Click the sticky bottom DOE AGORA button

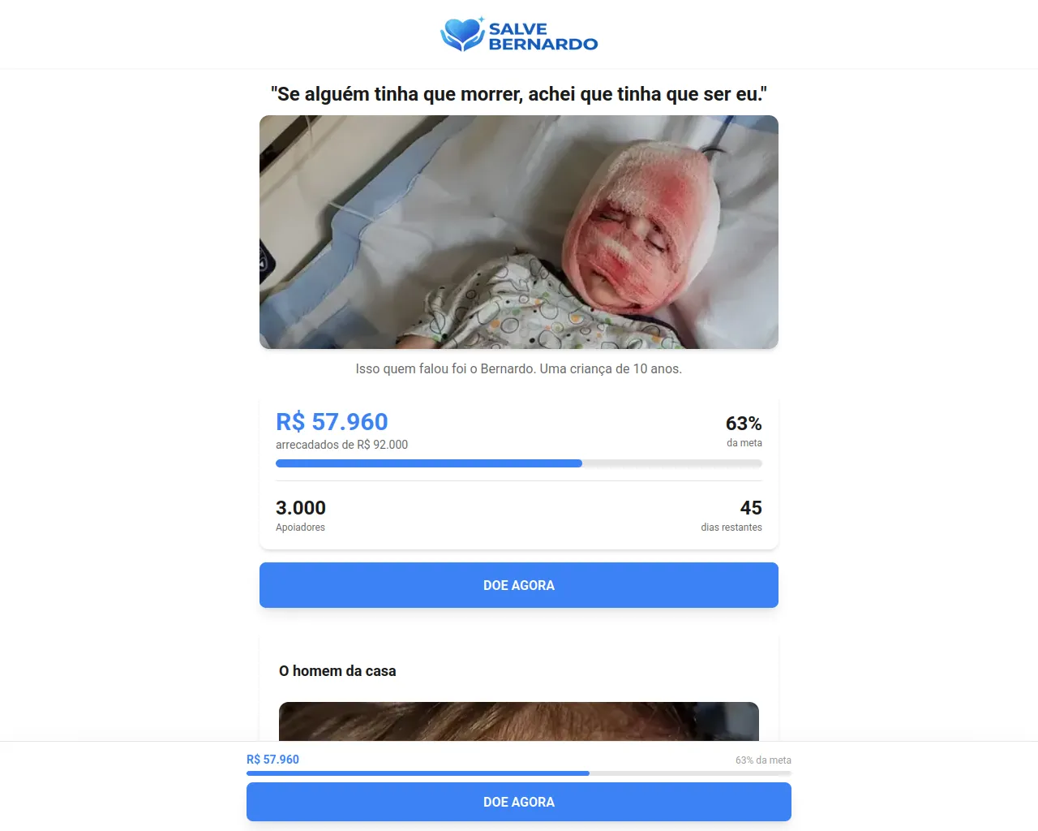519,802
